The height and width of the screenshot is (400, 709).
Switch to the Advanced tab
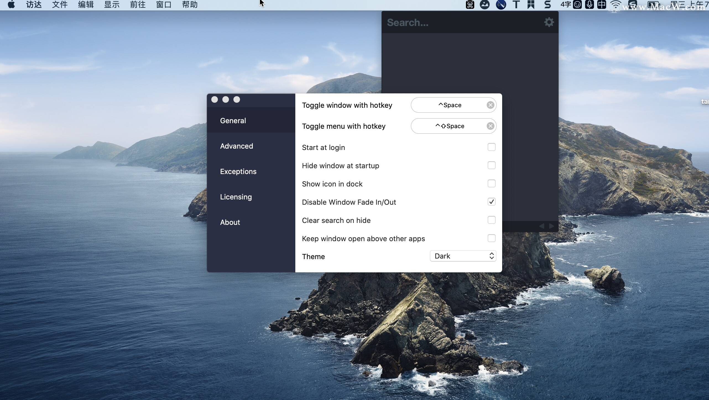[236, 146]
